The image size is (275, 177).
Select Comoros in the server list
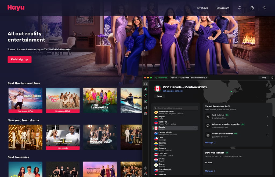click(x=175, y=149)
